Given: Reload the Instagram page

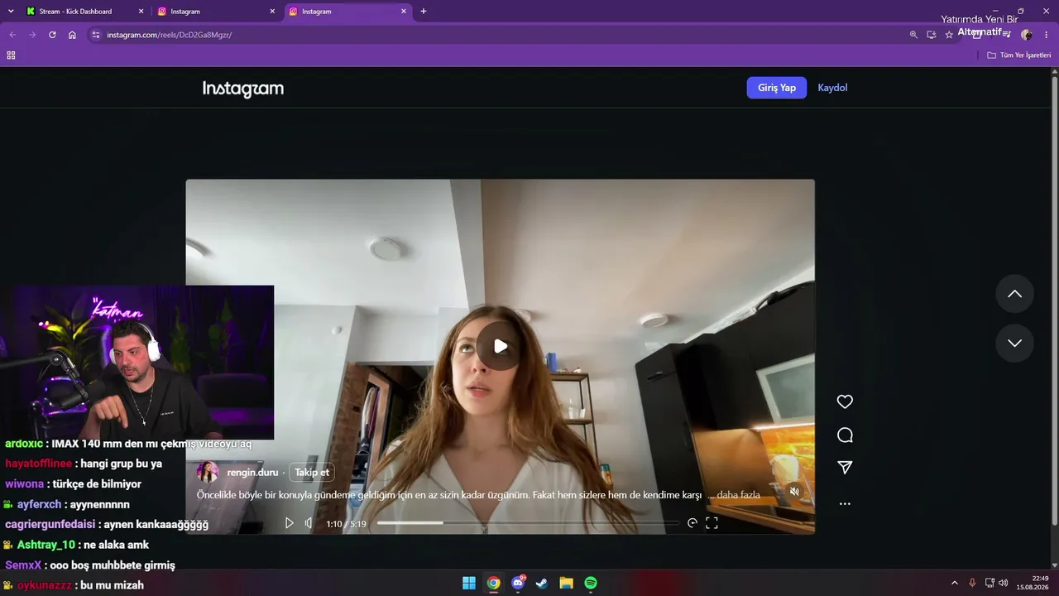Looking at the screenshot, I should [52, 35].
